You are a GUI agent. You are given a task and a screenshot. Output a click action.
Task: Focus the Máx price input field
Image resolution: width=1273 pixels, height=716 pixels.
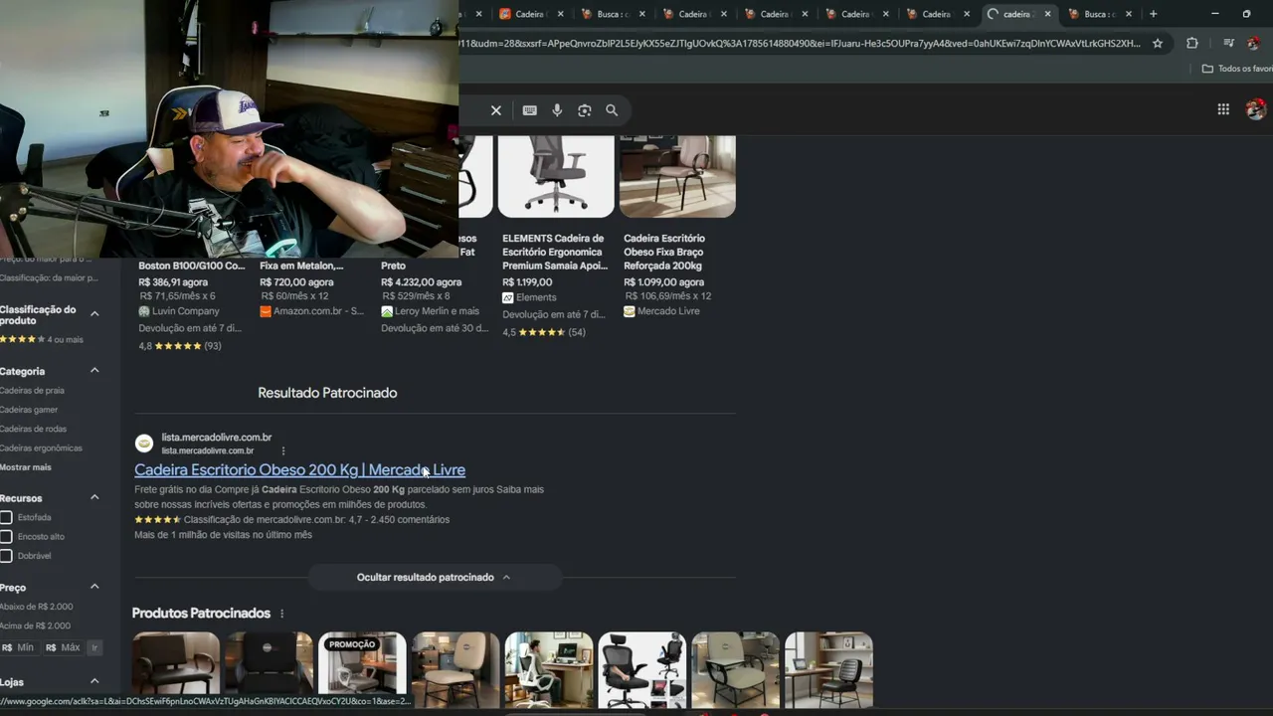(x=65, y=647)
